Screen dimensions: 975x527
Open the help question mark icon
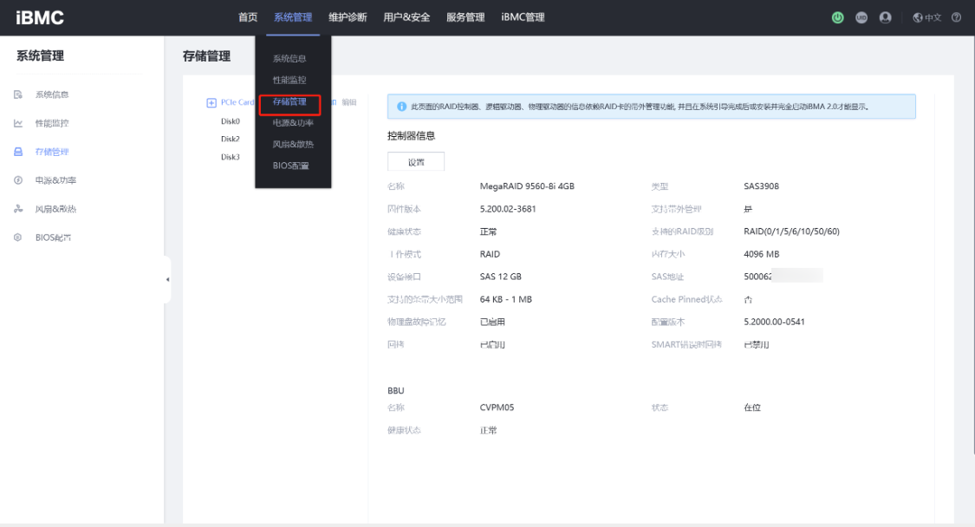956,17
